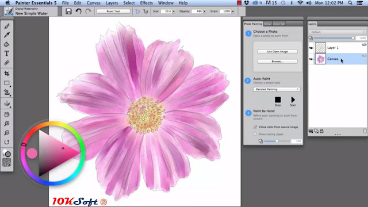Image resolution: width=368 pixels, height=207 pixels.
Task: Click the Lock Layer icon
Action: pyautogui.click(x=321, y=131)
